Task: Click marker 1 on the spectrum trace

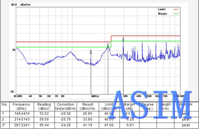Action: click(91, 52)
